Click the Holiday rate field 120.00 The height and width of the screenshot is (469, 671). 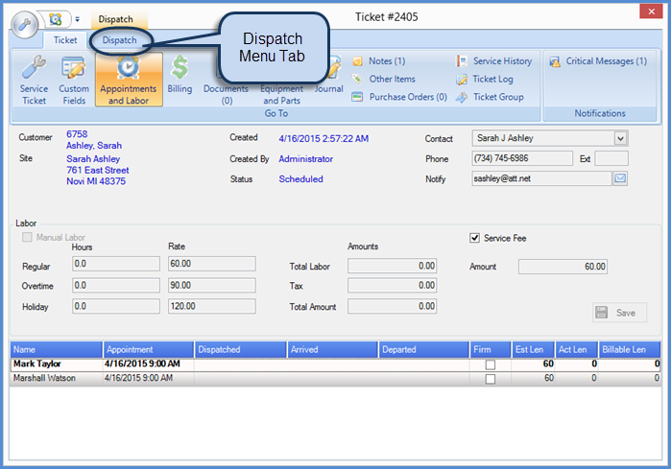pos(212,306)
